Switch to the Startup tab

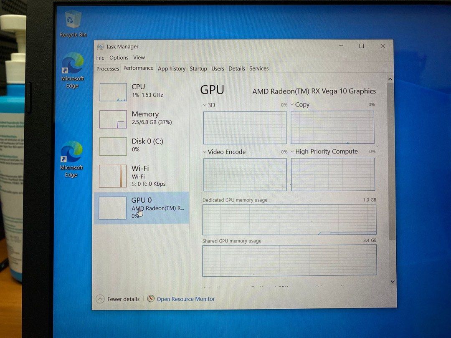(198, 68)
